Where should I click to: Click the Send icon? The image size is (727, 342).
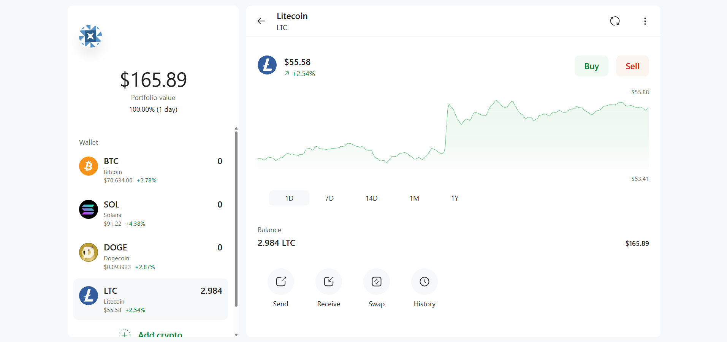280,282
